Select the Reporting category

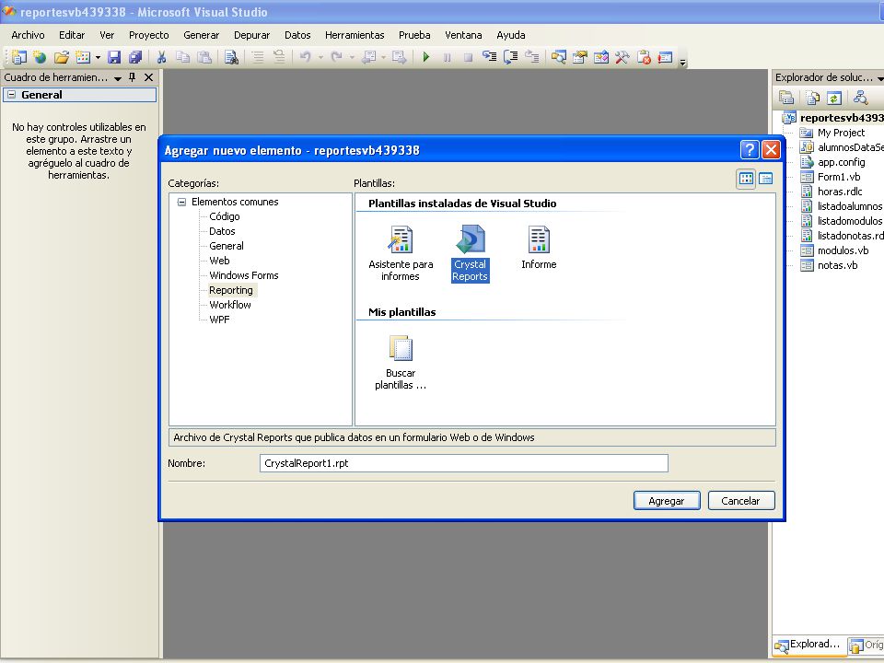click(x=231, y=290)
